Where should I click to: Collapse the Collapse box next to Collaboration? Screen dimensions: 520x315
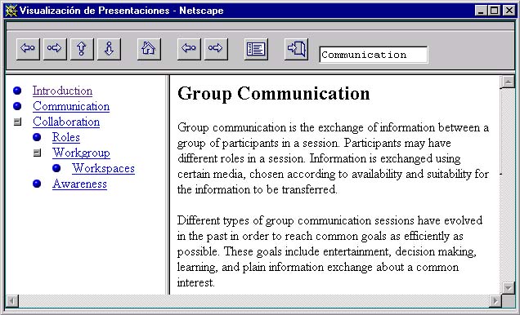(x=17, y=122)
